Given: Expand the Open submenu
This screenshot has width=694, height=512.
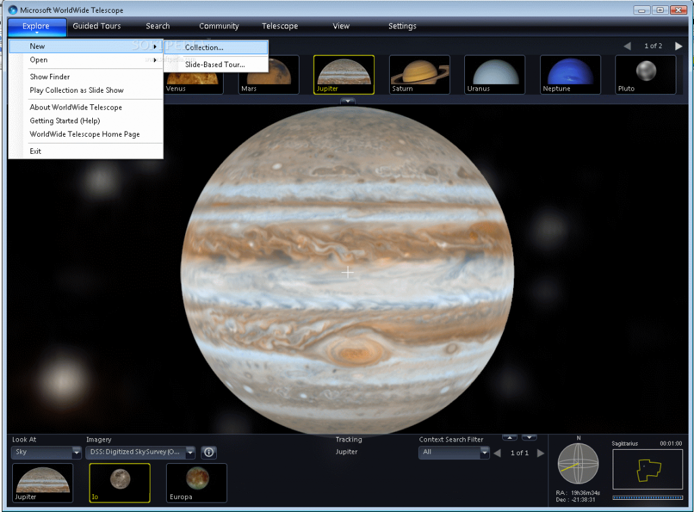Looking at the screenshot, I should pos(86,60).
